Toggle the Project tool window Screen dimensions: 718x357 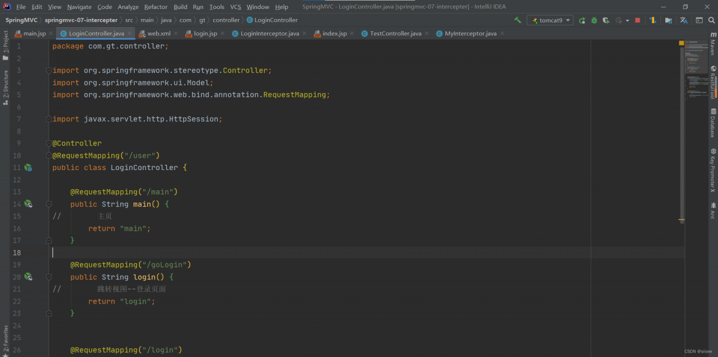click(x=5, y=45)
